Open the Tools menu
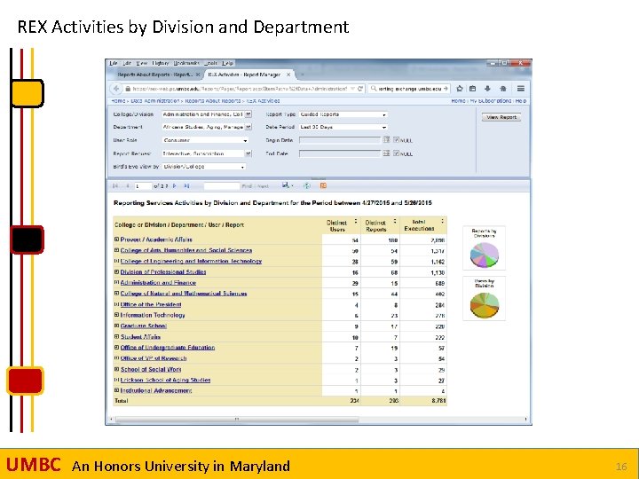Image resolution: width=639 pixels, height=479 pixels. coord(210,63)
